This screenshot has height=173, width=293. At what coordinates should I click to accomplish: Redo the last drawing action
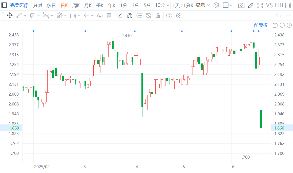[x=288, y=15]
